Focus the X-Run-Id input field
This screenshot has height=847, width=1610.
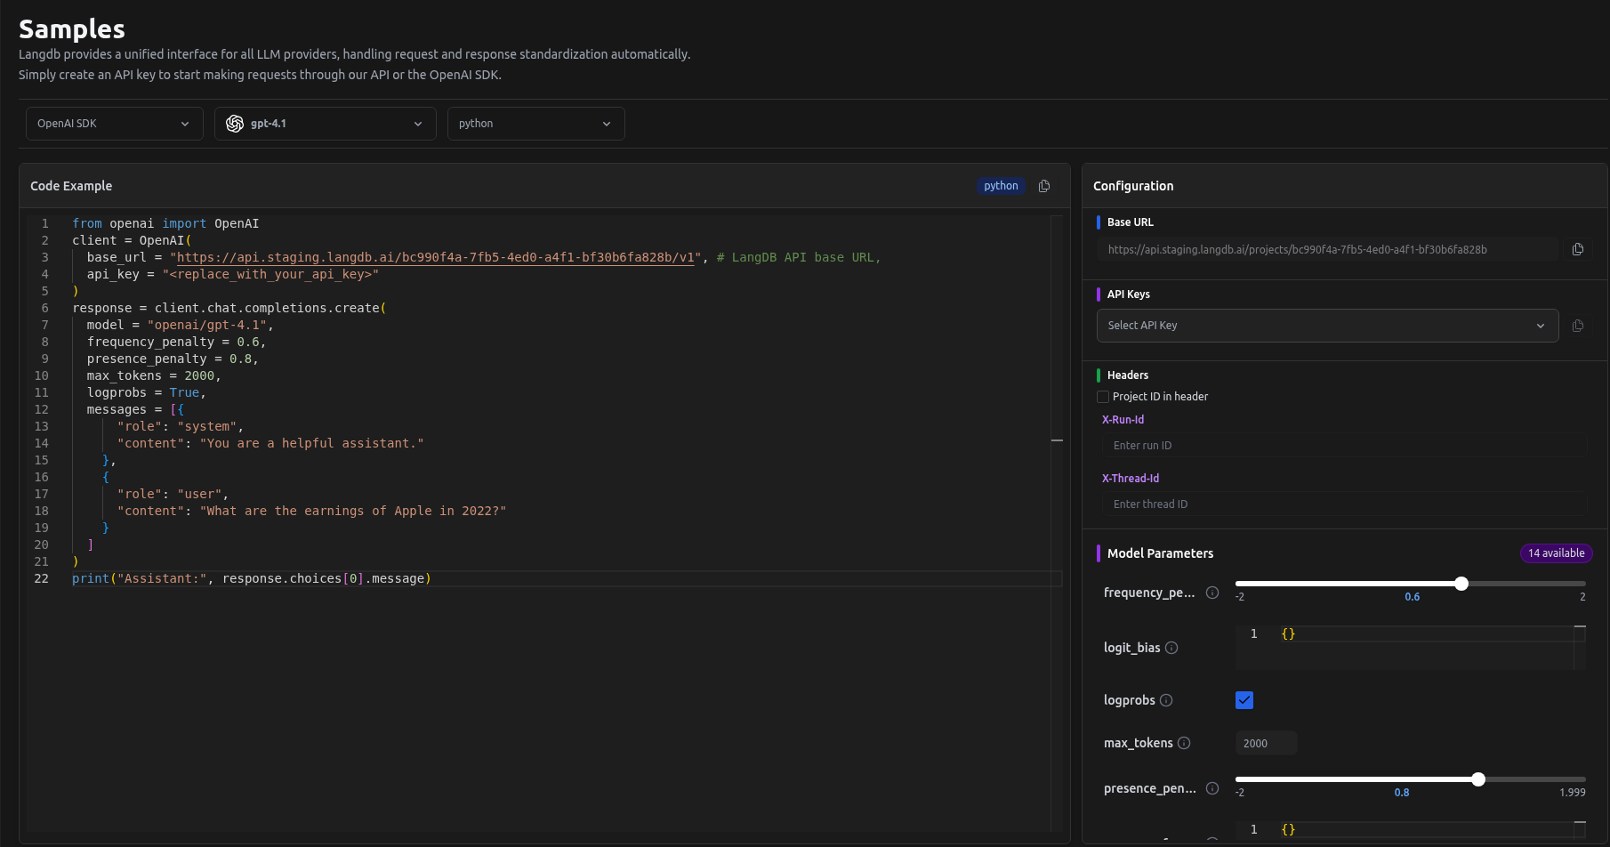coord(1343,446)
